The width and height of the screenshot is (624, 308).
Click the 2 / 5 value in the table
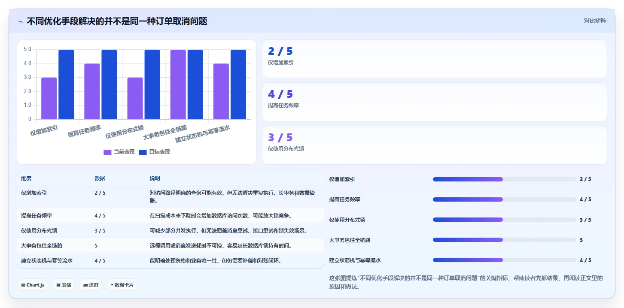(100, 193)
